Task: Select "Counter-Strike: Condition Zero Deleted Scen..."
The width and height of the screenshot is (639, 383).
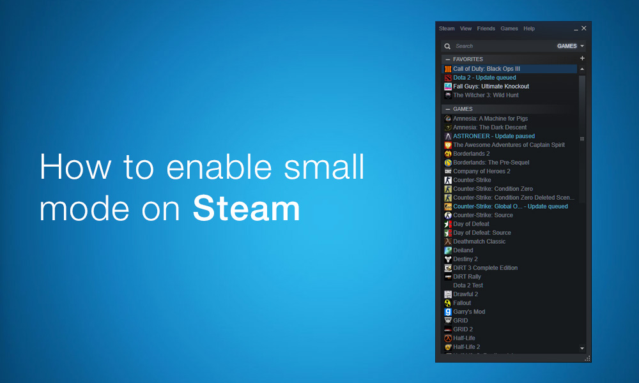Action: pyautogui.click(x=514, y=198)
